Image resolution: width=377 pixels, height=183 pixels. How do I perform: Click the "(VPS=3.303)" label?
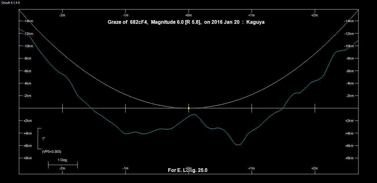pyautogui.click(x=51, y=152)
